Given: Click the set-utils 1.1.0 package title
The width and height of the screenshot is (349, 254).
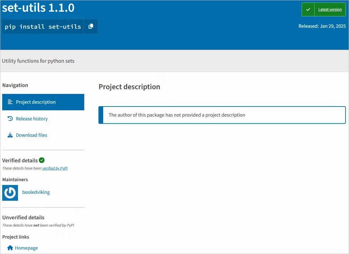Looking at the screenshot, I should tap(38, 8).
